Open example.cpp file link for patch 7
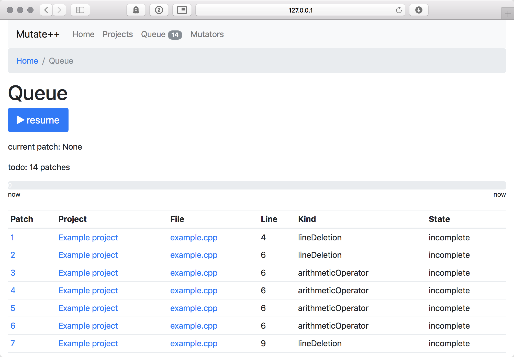This screenshot has height=357, width=514. [x=194, y=343]
